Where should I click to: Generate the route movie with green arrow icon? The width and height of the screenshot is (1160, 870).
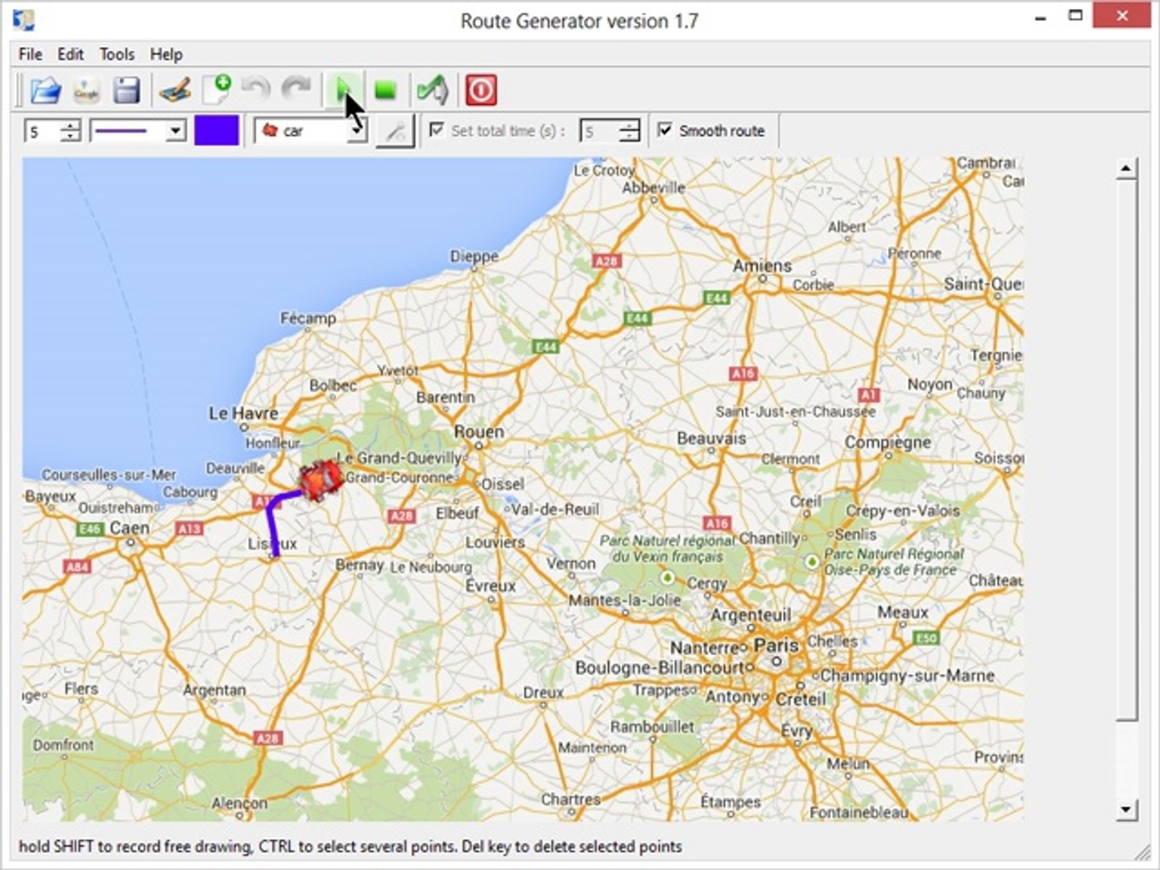click(x=433, y=90)
